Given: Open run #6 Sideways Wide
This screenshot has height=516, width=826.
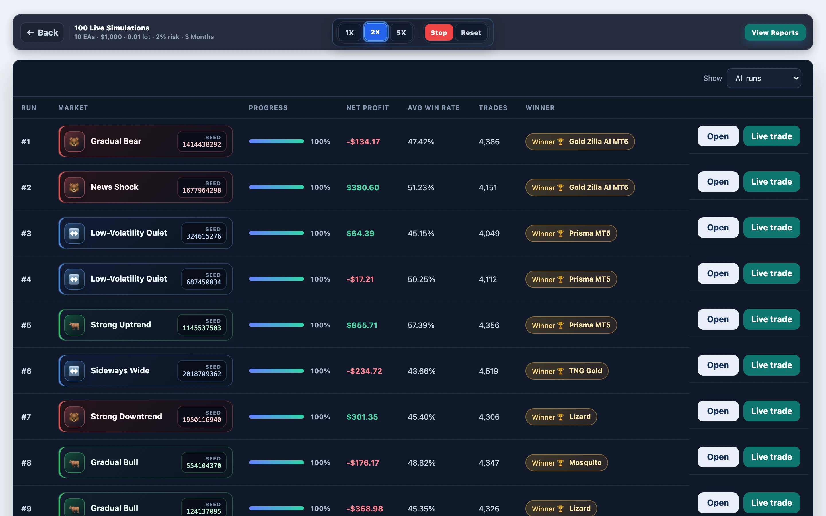Looking at the screenshot, I should point(718,365).
